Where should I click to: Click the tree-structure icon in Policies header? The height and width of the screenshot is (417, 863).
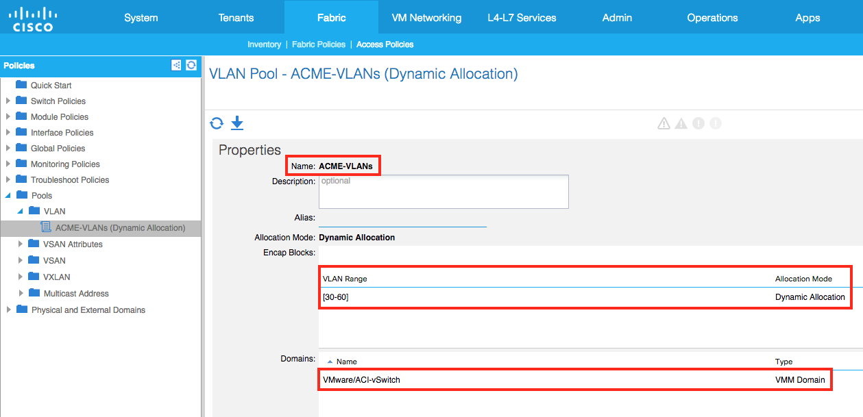pyautogui.click(x=177, y=65)
